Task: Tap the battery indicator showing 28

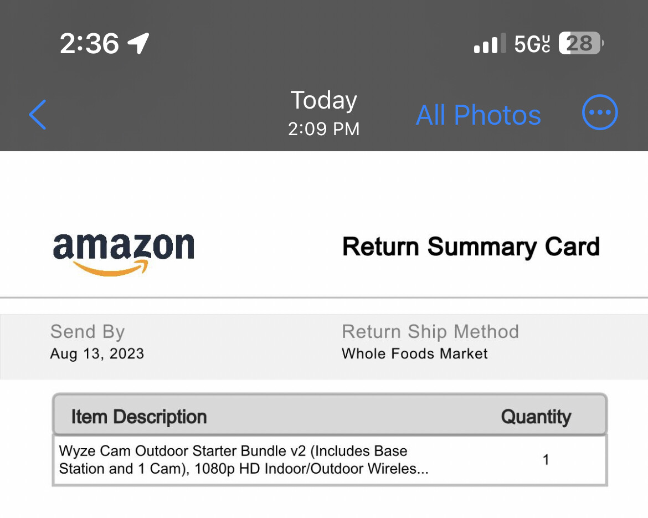Action: tap(580, 43)
